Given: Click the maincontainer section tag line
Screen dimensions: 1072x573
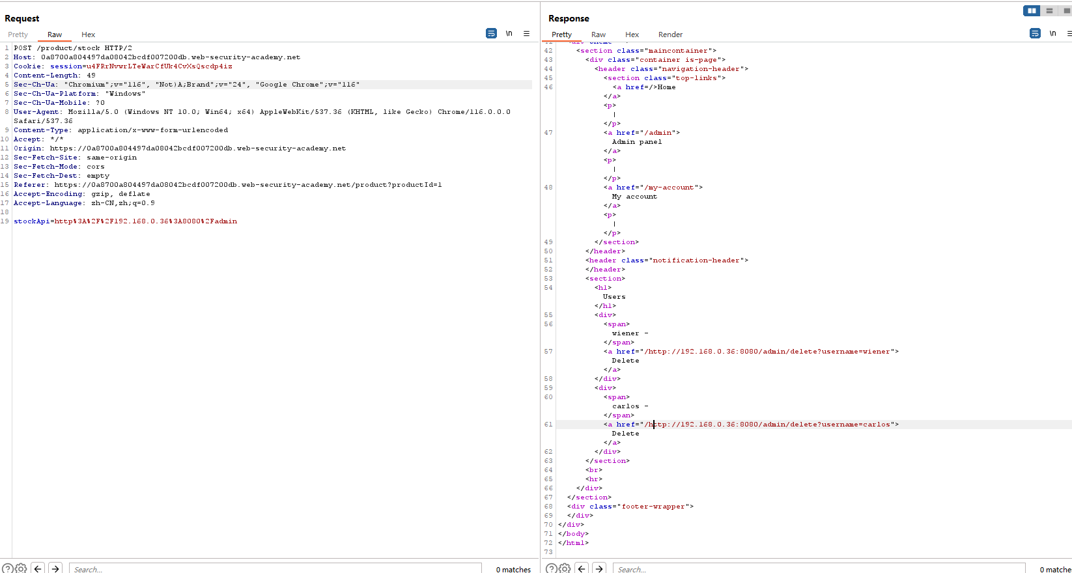Looking at the screenshot, I should tap(646, 51).
